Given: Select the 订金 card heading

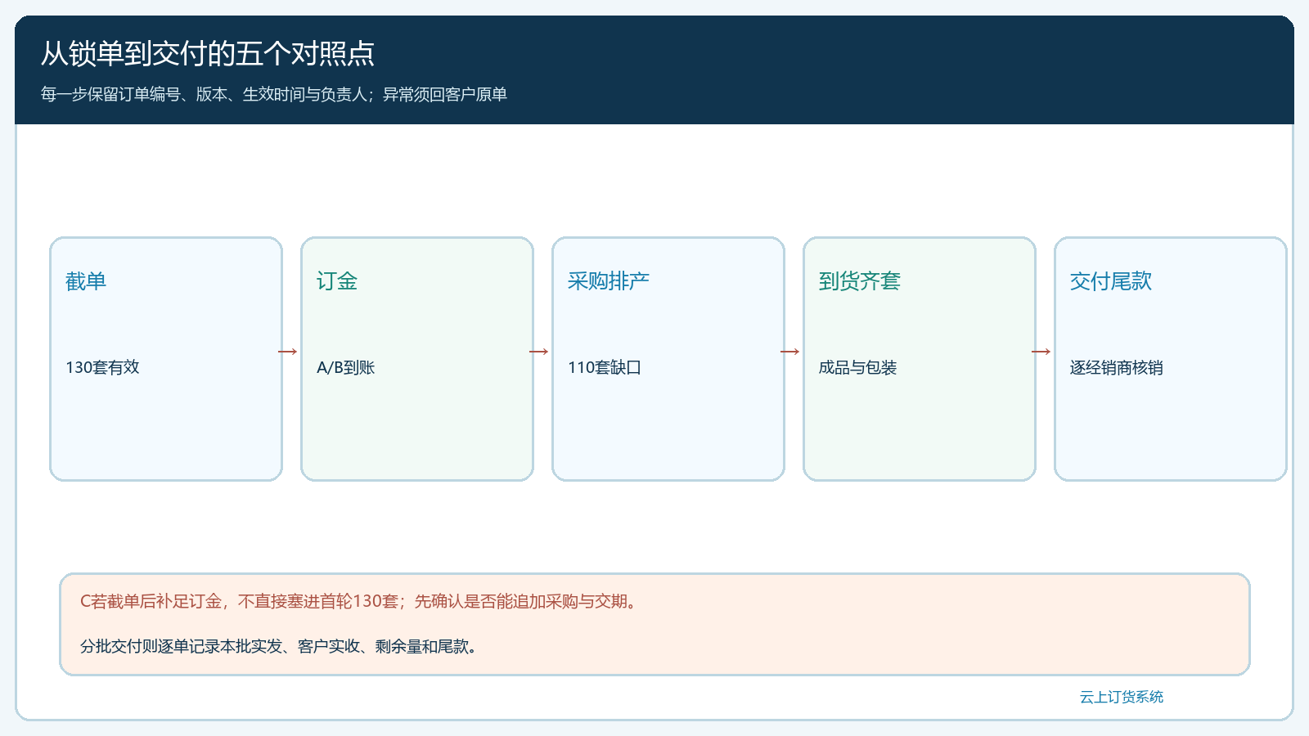Looking at the screenshot, I should click(x=337, y=281).
